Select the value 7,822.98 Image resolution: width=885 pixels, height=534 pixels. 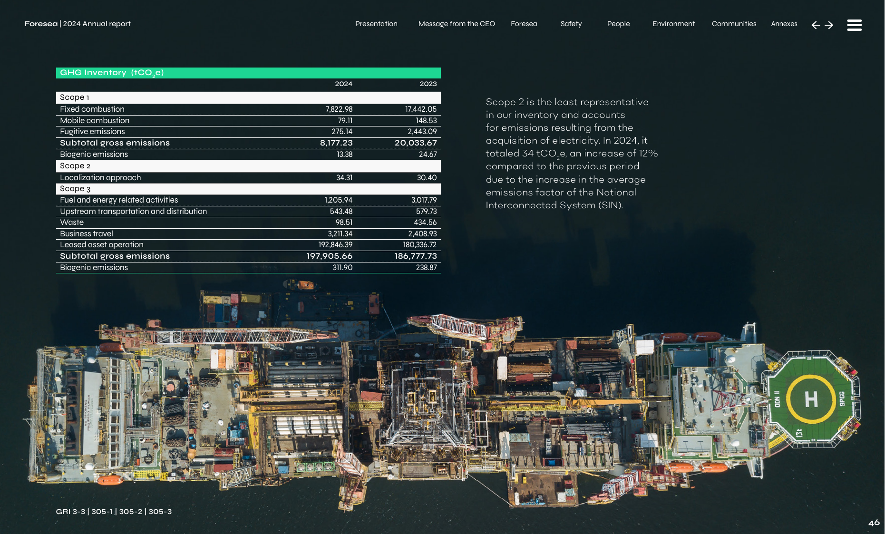coord(339,109)
